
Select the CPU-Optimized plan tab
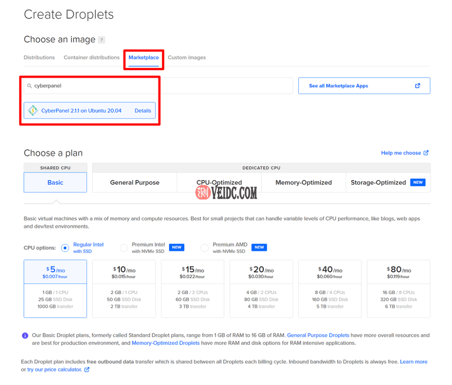[219, 182]
